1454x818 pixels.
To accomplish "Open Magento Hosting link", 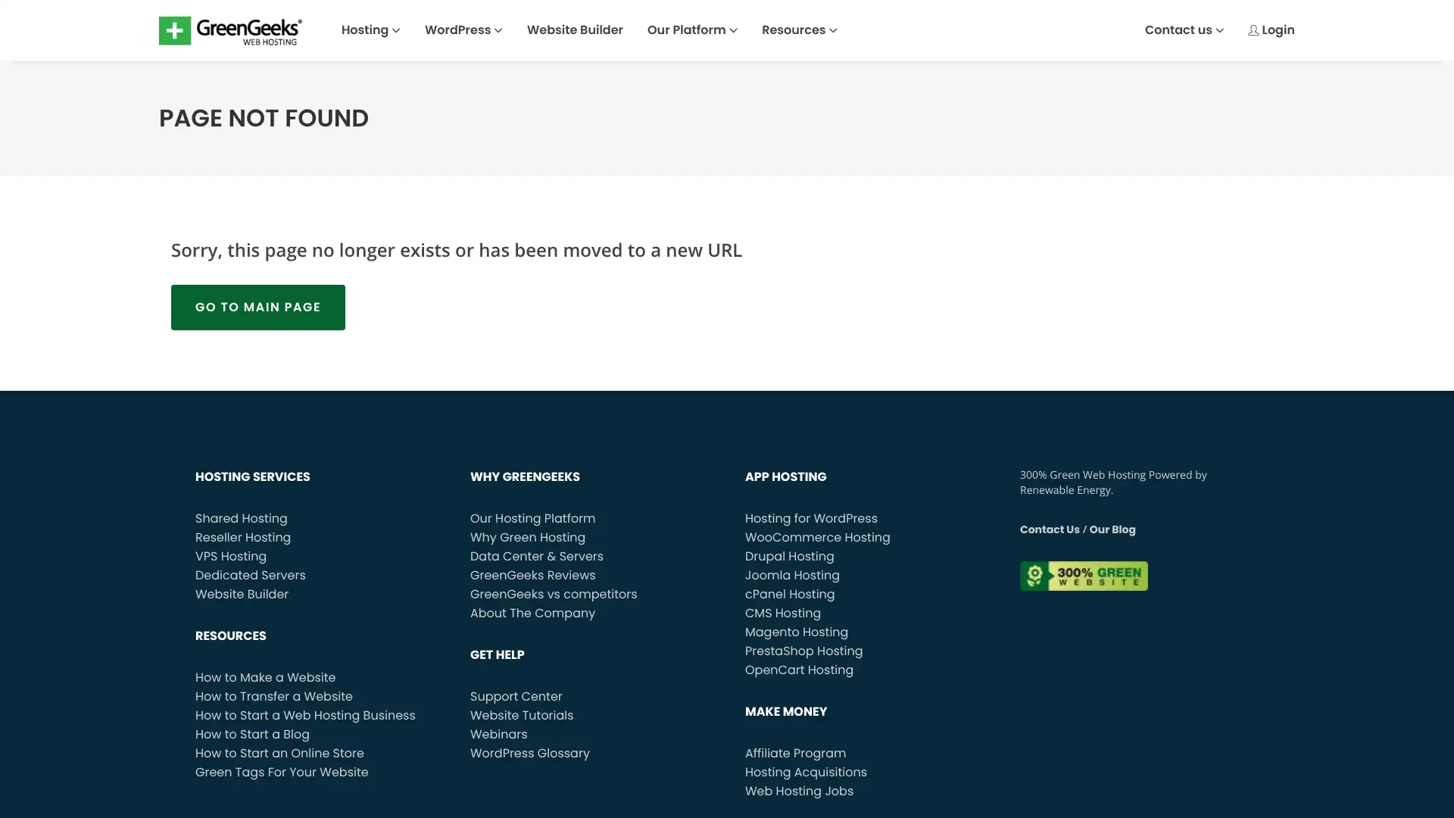I will (797, 632).
